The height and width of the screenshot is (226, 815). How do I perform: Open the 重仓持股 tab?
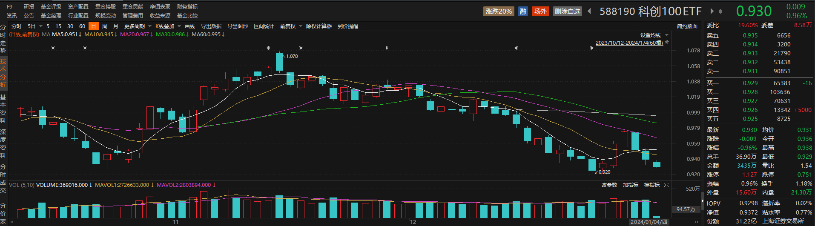tap(106, 7)
